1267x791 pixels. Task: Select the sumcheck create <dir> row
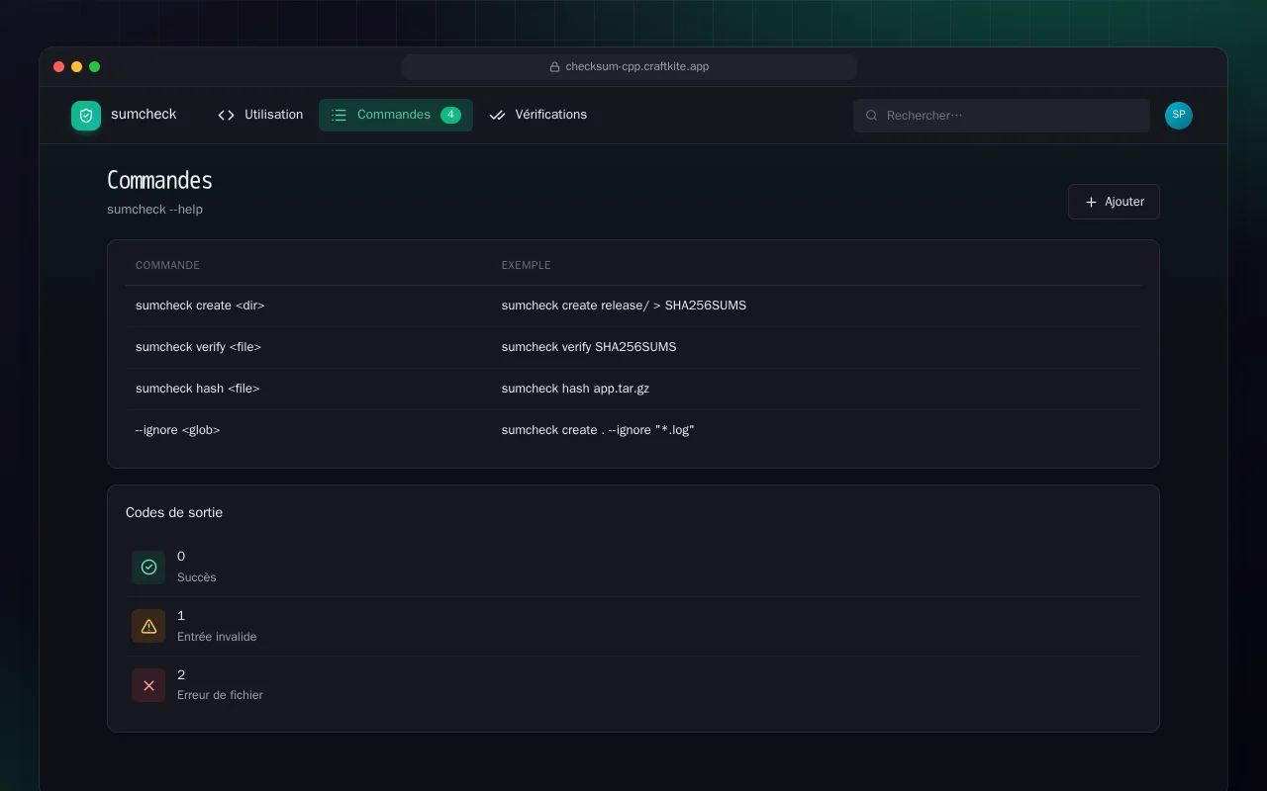pyautogui.click(x=633, y=306)
